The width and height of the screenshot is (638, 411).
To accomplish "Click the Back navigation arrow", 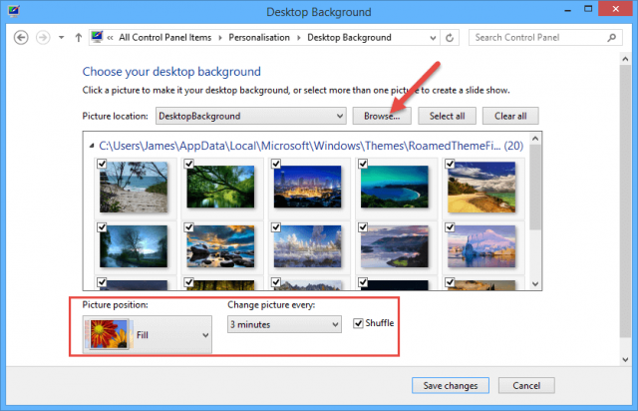I will (21, 38).
